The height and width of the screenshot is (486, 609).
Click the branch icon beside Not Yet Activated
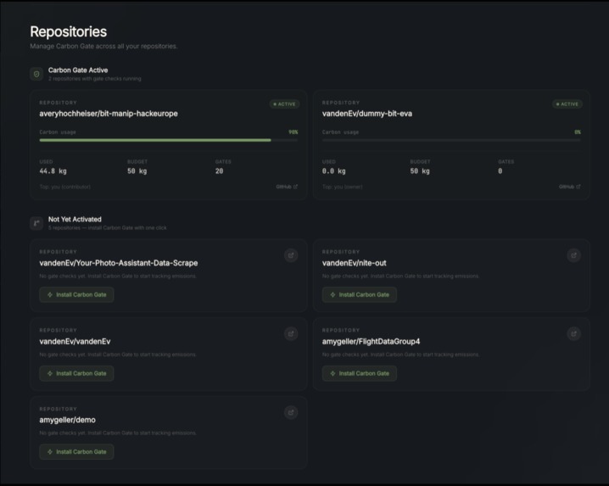tap(36, 223)
